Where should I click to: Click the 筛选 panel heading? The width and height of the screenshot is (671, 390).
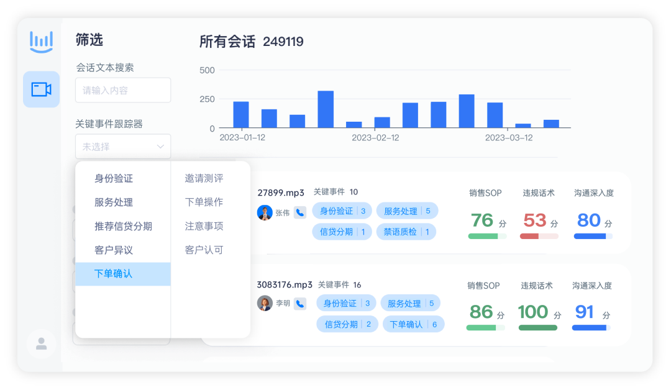point(89,40)
